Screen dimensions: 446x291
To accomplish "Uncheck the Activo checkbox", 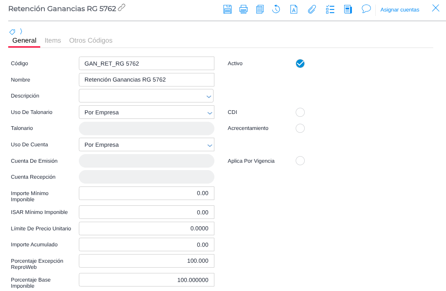I will [300, 64].
